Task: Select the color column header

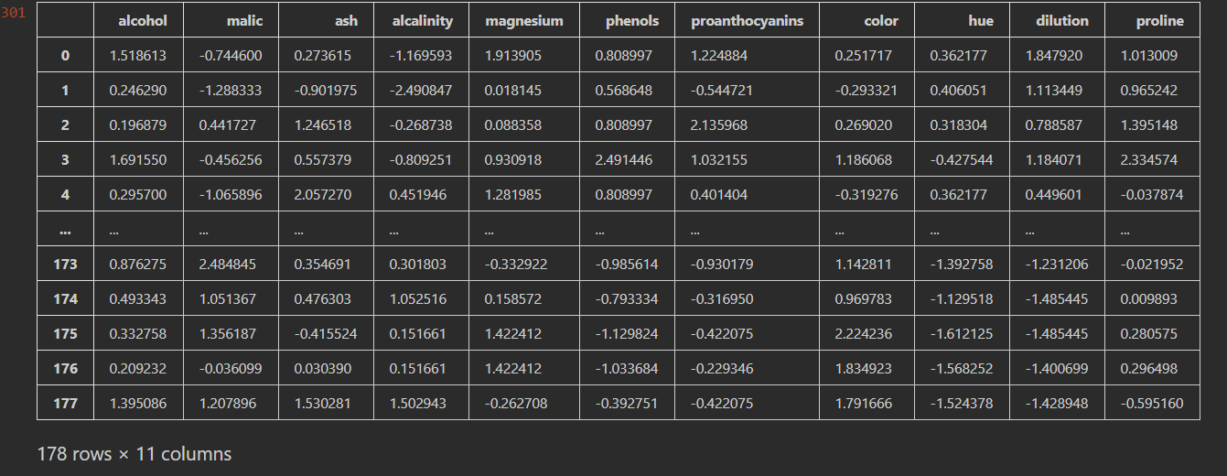Action: (x=881, y=20)
